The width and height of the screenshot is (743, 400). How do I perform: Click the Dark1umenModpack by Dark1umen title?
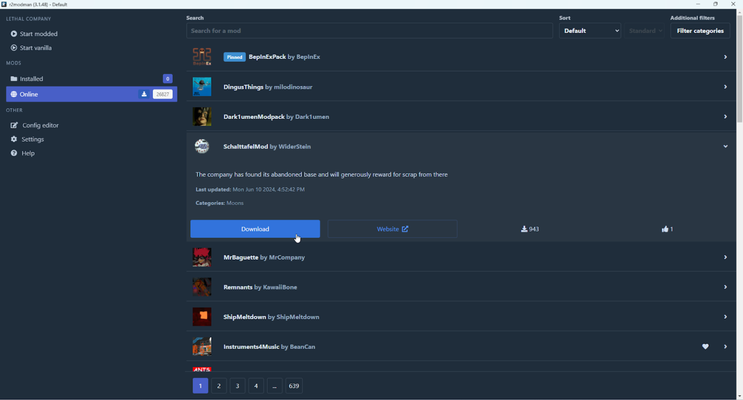[x=276, y=117]
